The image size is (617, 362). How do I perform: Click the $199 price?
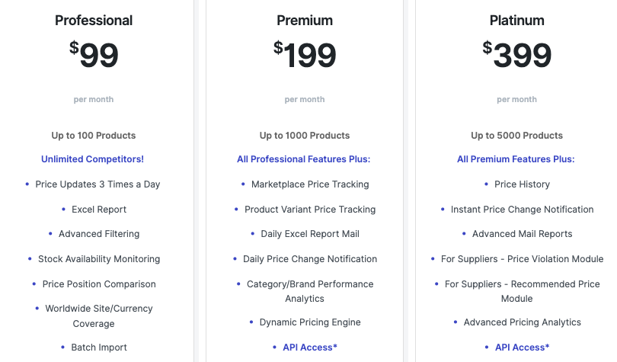[x=305, y=54]
